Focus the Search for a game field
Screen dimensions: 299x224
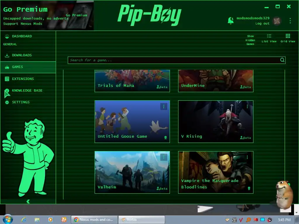pos(177,60)
